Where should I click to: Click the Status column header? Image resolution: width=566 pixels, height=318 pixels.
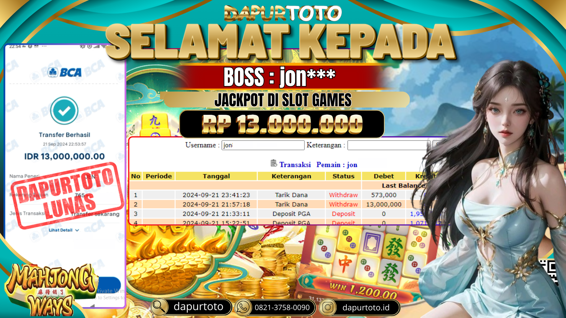click(343, 176)
